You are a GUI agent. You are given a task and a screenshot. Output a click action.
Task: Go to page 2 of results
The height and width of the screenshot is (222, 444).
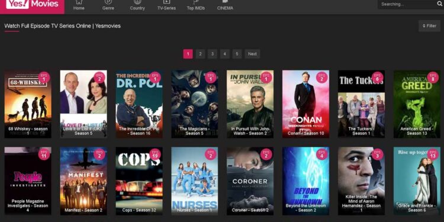(200, 54)
